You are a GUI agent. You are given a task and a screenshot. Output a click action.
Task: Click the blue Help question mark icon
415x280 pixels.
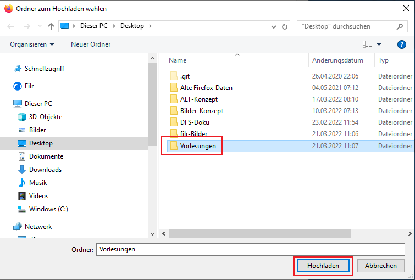(x=401, y=44)
